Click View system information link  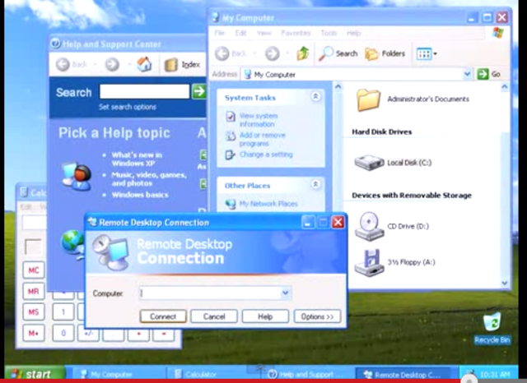pyautogui.click(x=259, y=120)
